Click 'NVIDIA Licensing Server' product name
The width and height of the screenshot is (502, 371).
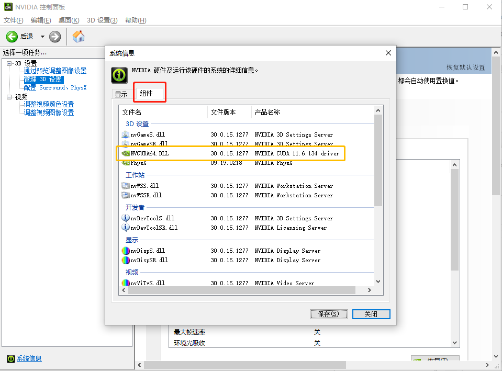[291, 228]
